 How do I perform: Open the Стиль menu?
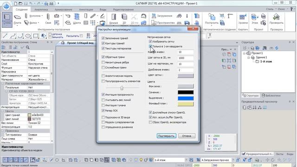(270, 9)
